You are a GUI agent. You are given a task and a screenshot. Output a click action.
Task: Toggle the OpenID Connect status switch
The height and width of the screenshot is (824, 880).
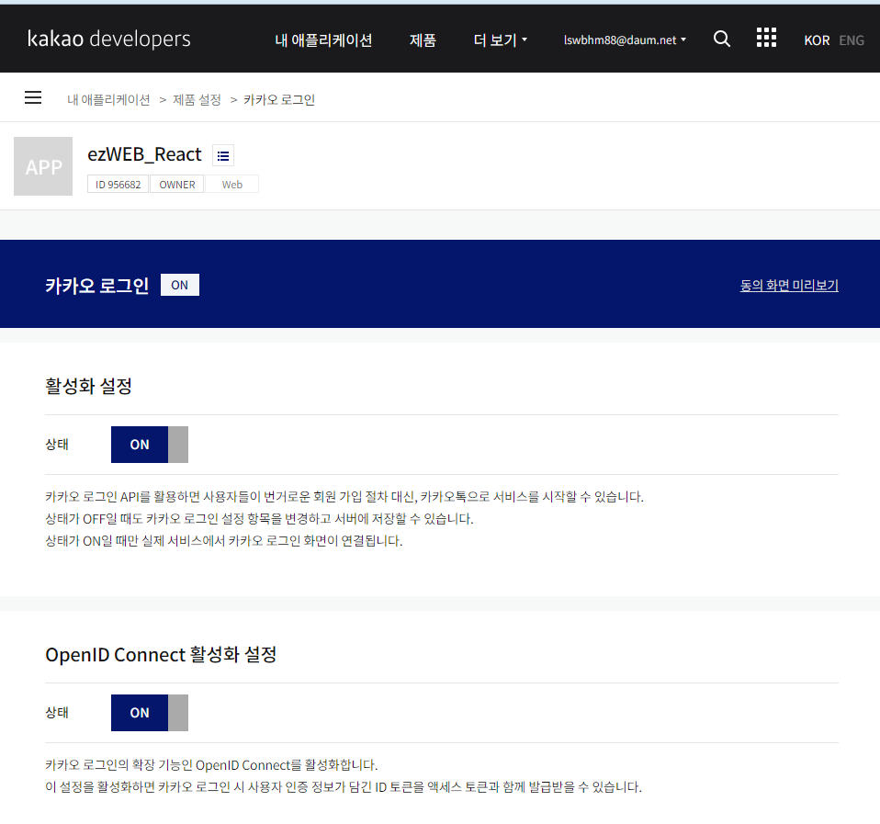click(x=150, y=713)
